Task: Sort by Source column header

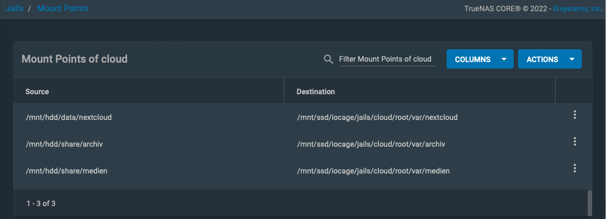Action: coord(37,92)
